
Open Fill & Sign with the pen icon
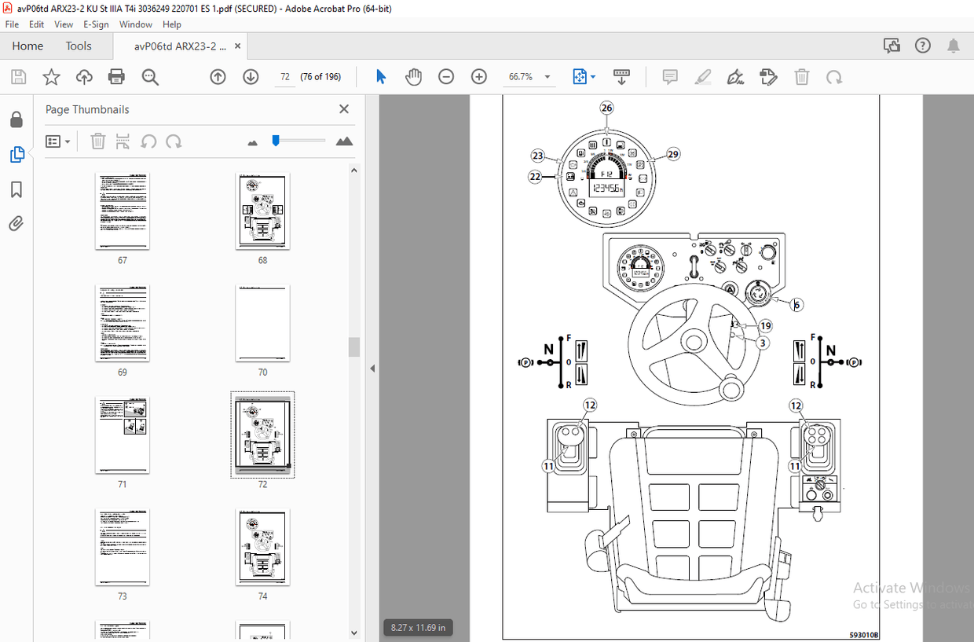tap(735, 76)
